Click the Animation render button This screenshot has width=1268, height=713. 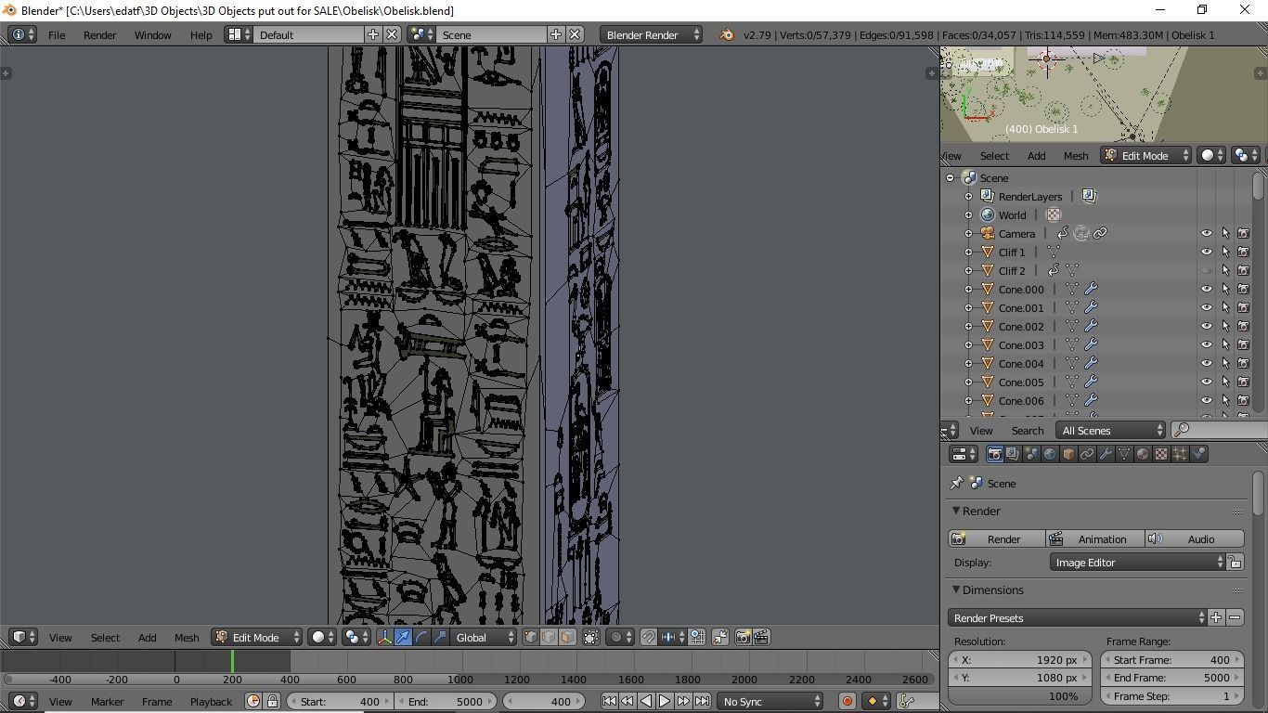[x=1095, y=538]
